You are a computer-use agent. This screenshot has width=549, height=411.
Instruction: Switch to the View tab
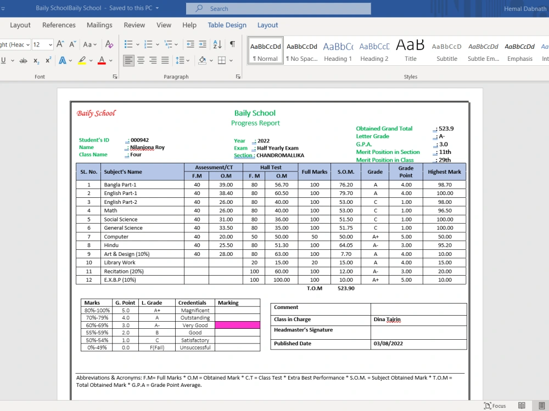coord(164,25)
